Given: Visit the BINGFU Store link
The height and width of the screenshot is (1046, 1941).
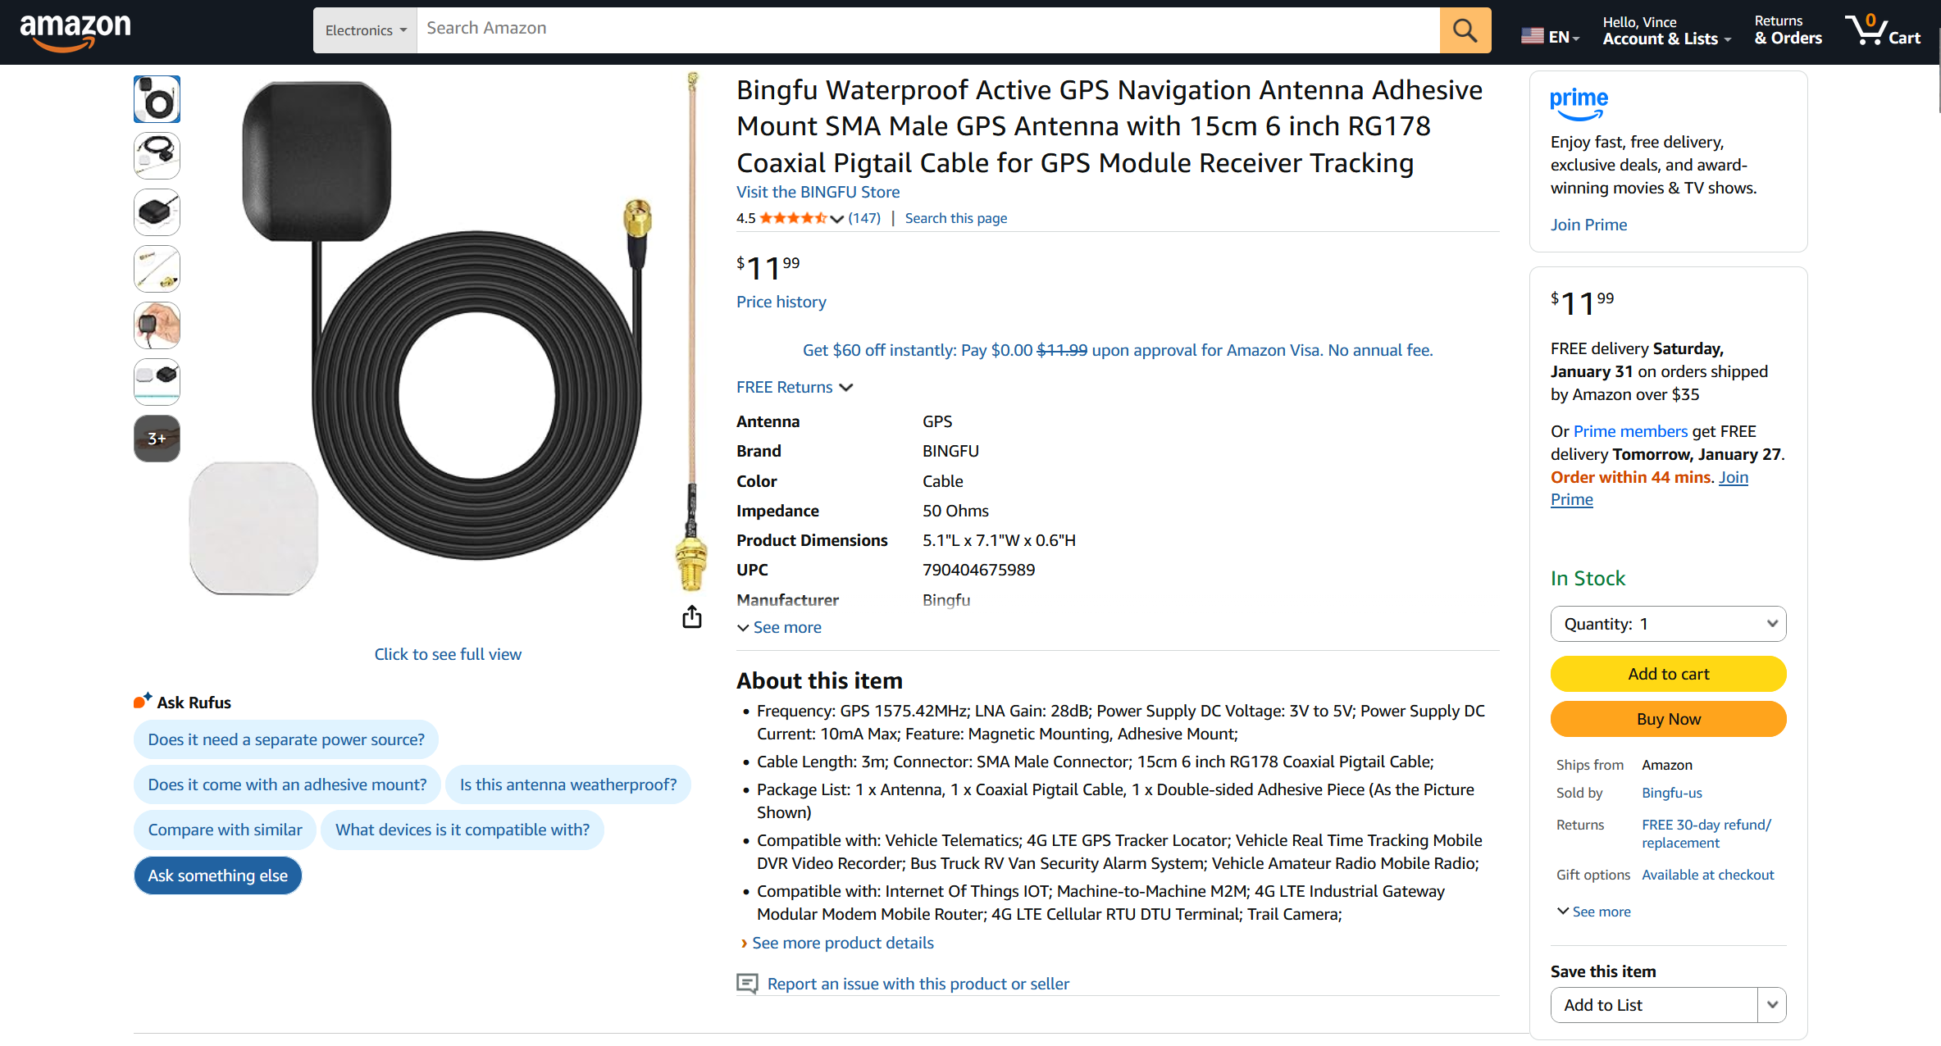Looking at the screenshot, I should click(818, 192).
